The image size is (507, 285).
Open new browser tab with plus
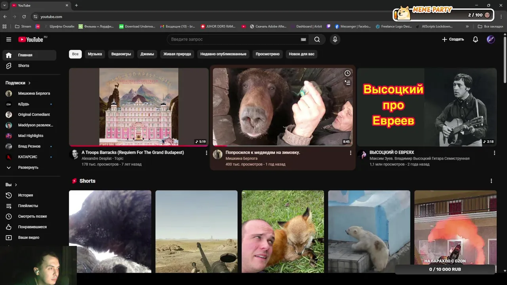(x=76, y=6)
